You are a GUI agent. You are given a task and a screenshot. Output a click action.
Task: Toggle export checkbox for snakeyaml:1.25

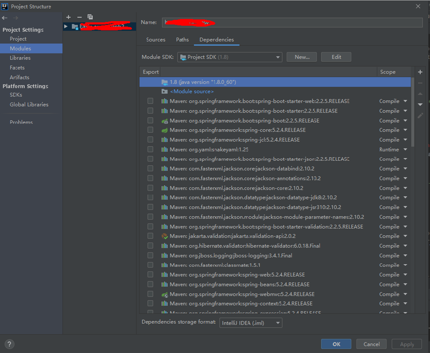point(150,149)
